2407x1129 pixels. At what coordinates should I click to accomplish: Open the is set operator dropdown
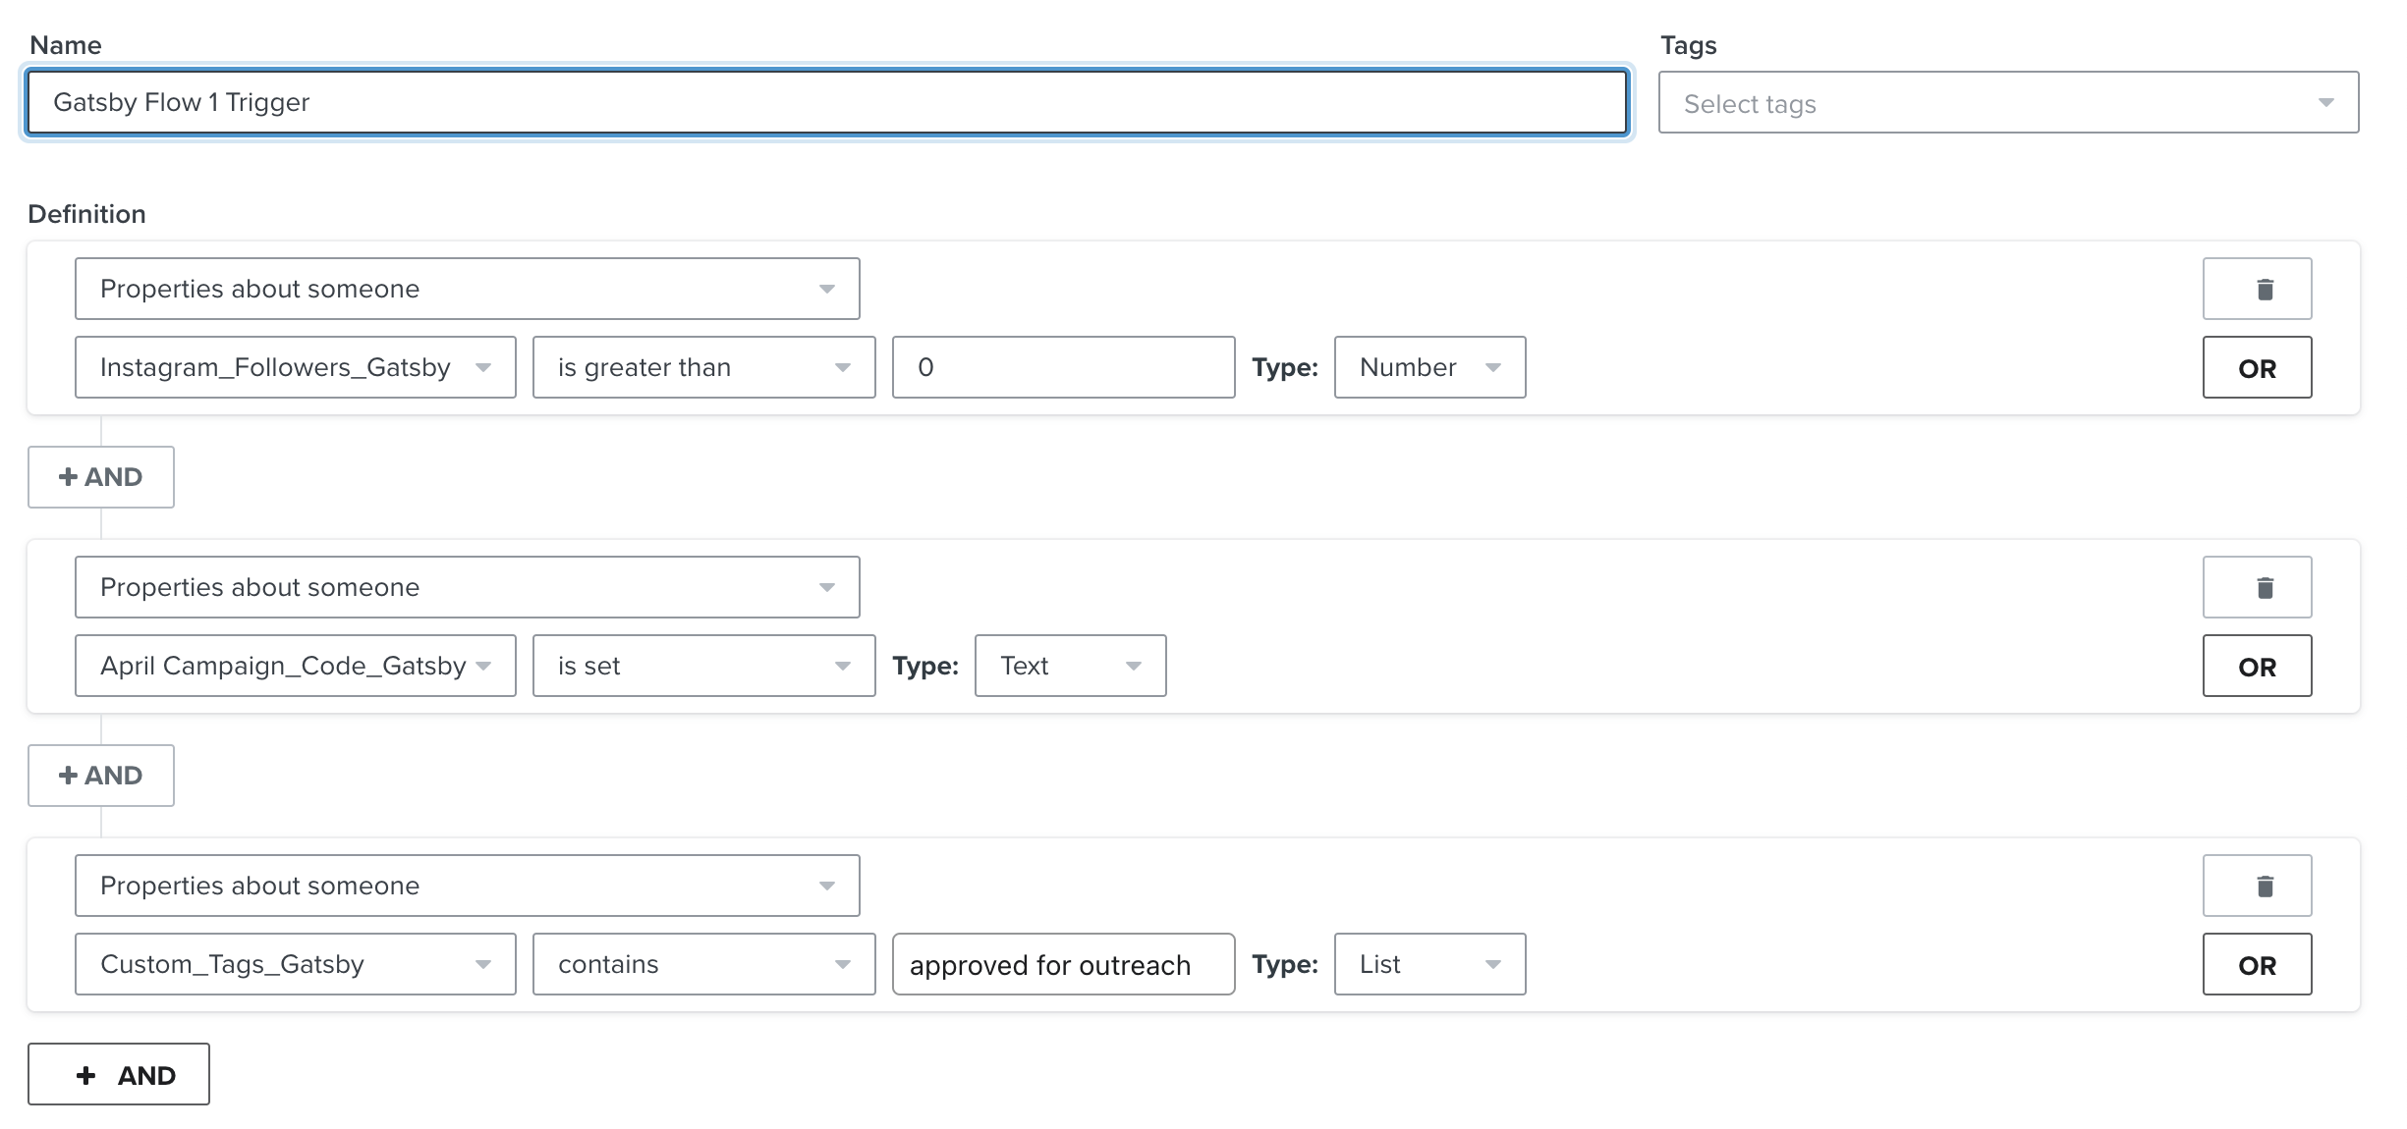click(704, 666)
